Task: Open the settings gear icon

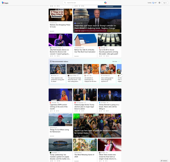Action: [x=159, y=3]
